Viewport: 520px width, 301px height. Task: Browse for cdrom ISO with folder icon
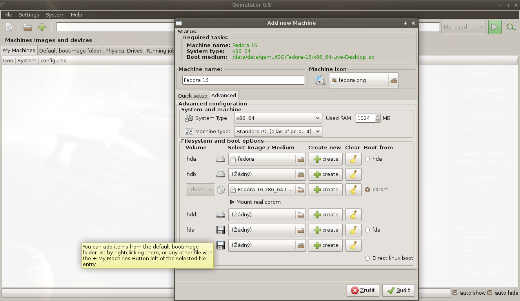coord(301,190)
